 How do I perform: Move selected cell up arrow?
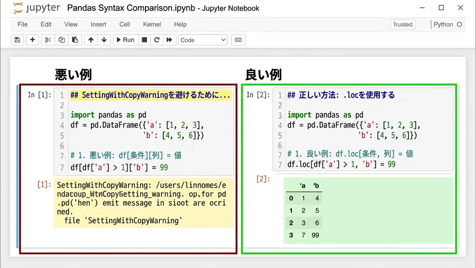click(x=91, y=40)
